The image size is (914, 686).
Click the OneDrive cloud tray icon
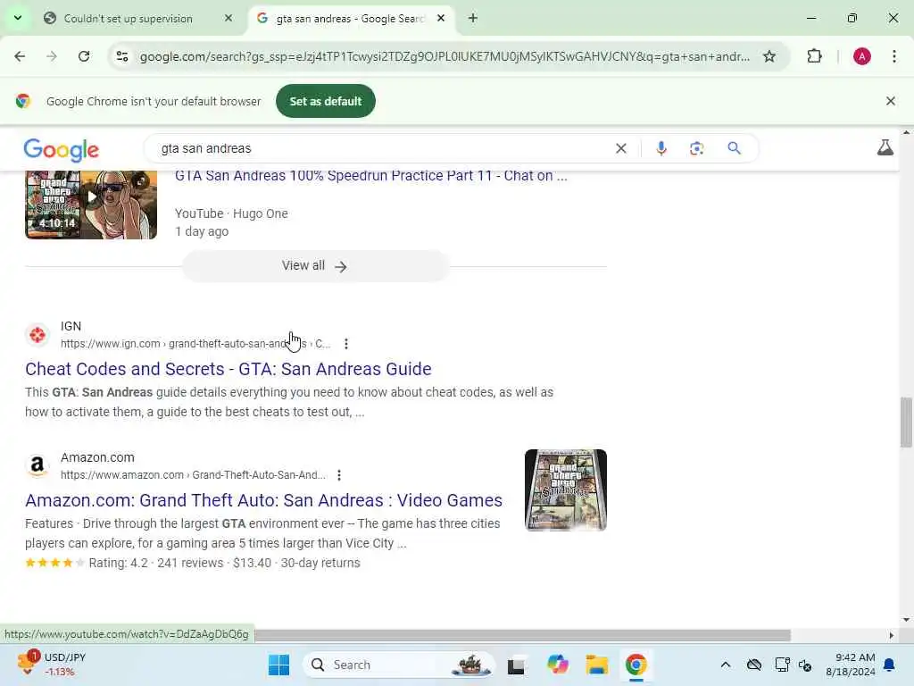tap(753, 665)
